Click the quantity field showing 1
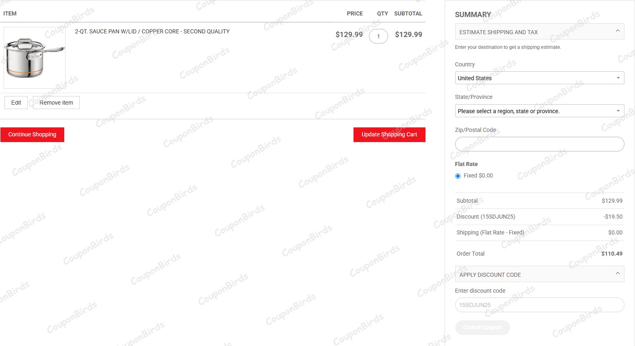This screenshot has width=635, height=346. (x=378, y=36)
